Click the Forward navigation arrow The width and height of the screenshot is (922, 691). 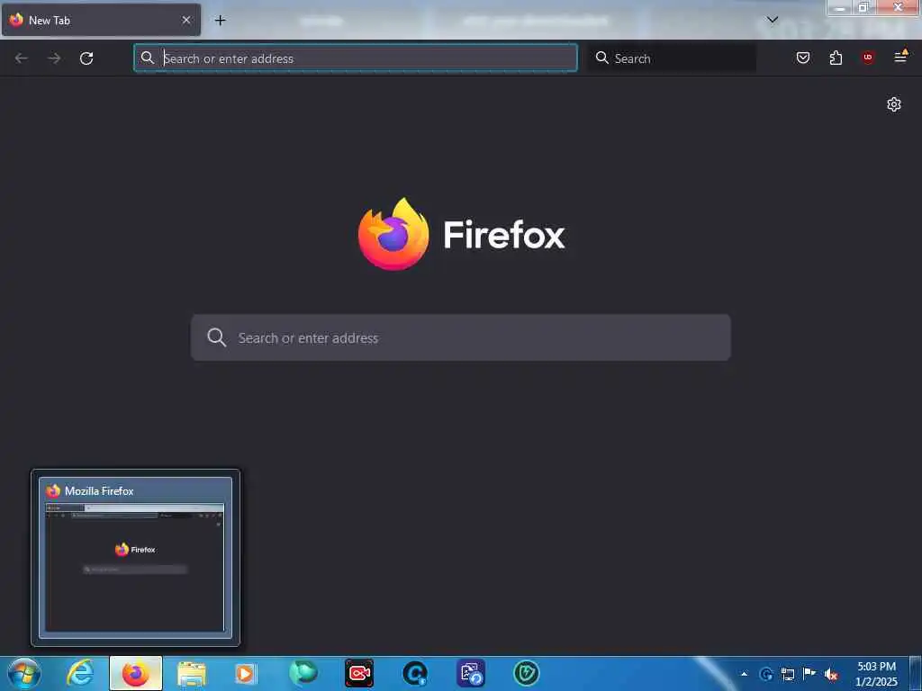pyautogui.click(x=54, y=58)
